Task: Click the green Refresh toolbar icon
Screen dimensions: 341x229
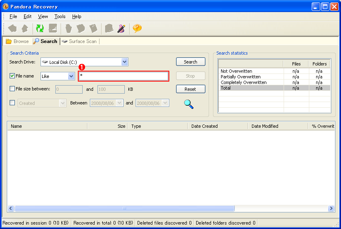Action: click(40, 29)
